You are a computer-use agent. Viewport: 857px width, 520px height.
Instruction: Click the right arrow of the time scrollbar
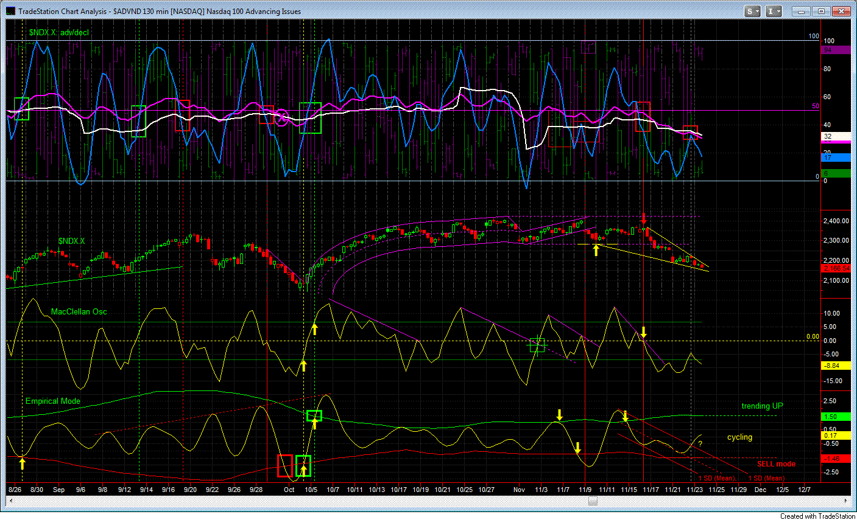tap(846, 501)
